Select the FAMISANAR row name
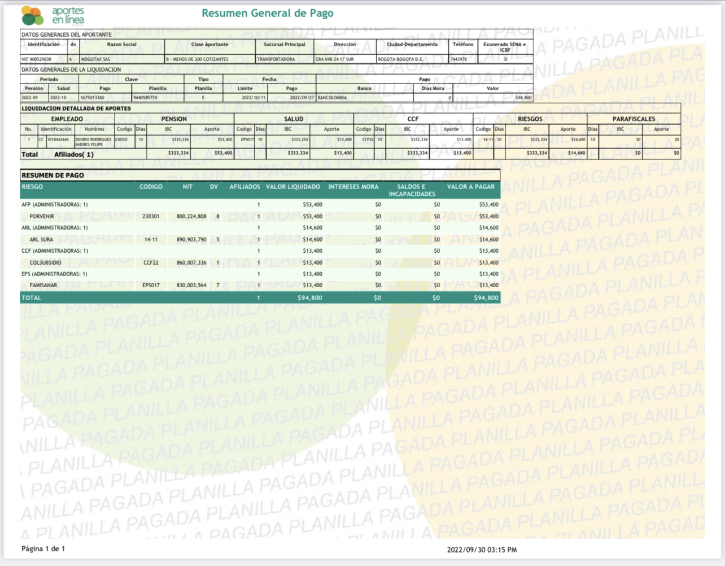The image size is (725, 566). coord(43,286)
